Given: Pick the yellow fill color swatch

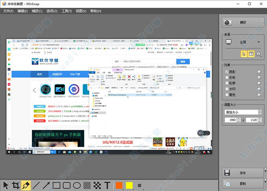Looking at the screenshot, I should 129,186.
